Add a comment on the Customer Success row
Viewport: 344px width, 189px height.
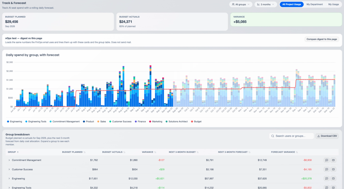point(326,169)
